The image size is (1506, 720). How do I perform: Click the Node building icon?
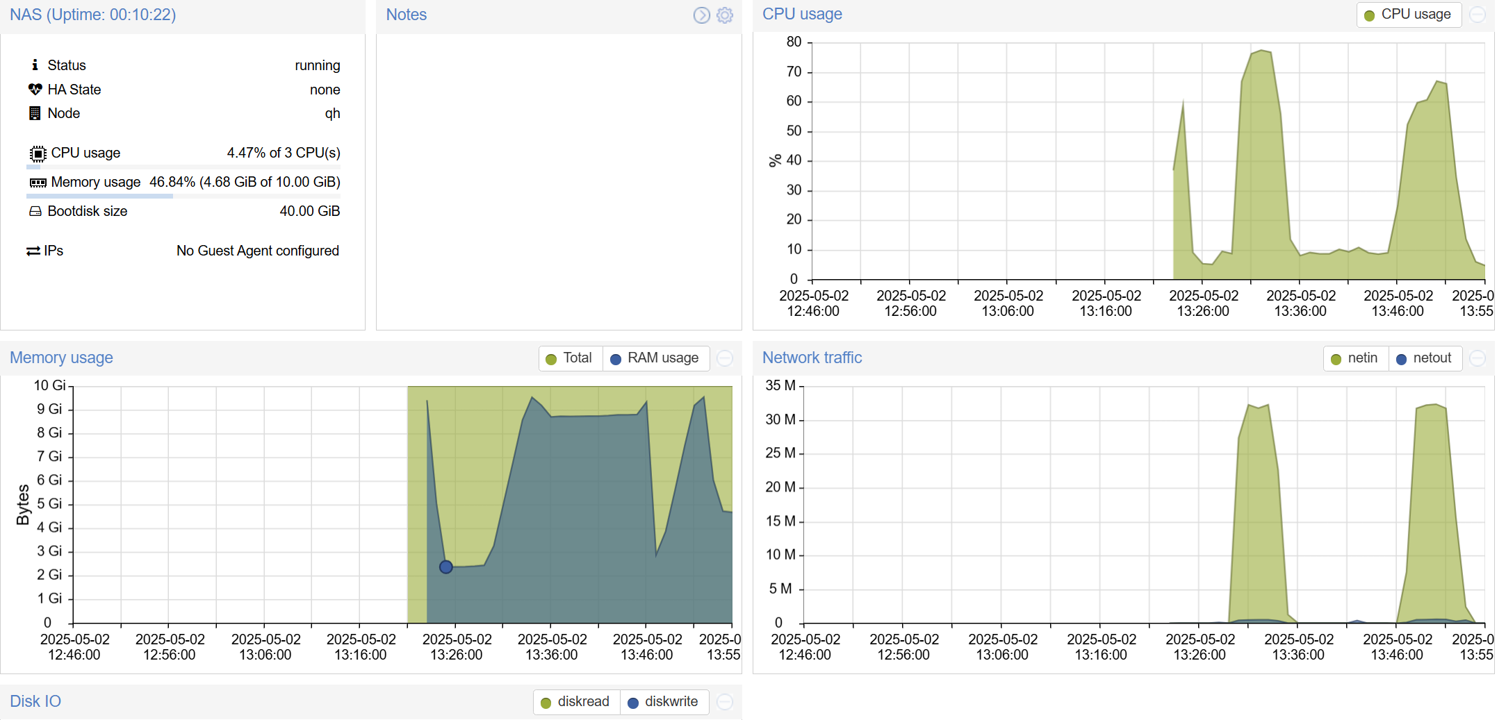(x=35, y=113)
